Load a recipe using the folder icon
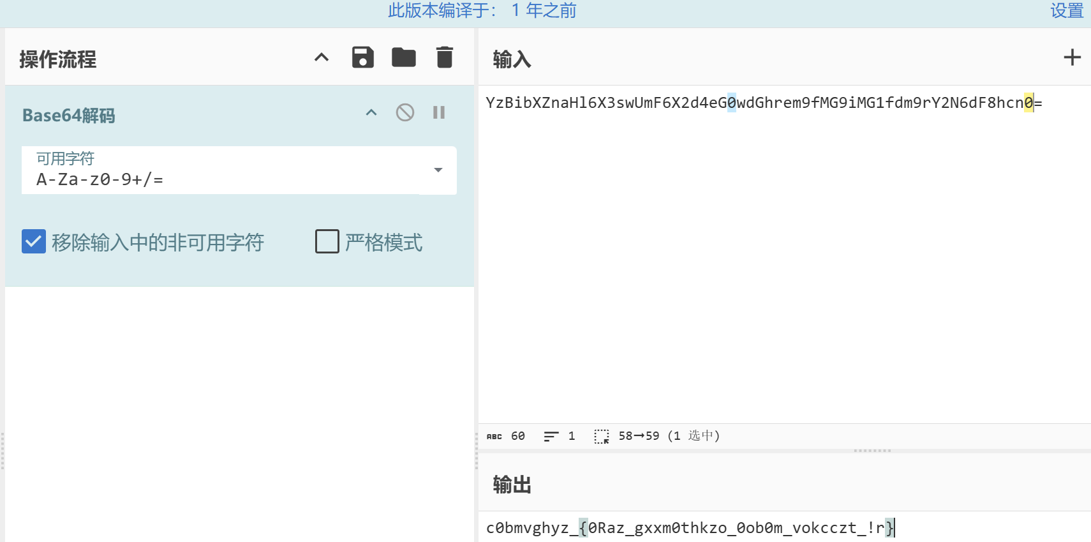 pos(403,57)
